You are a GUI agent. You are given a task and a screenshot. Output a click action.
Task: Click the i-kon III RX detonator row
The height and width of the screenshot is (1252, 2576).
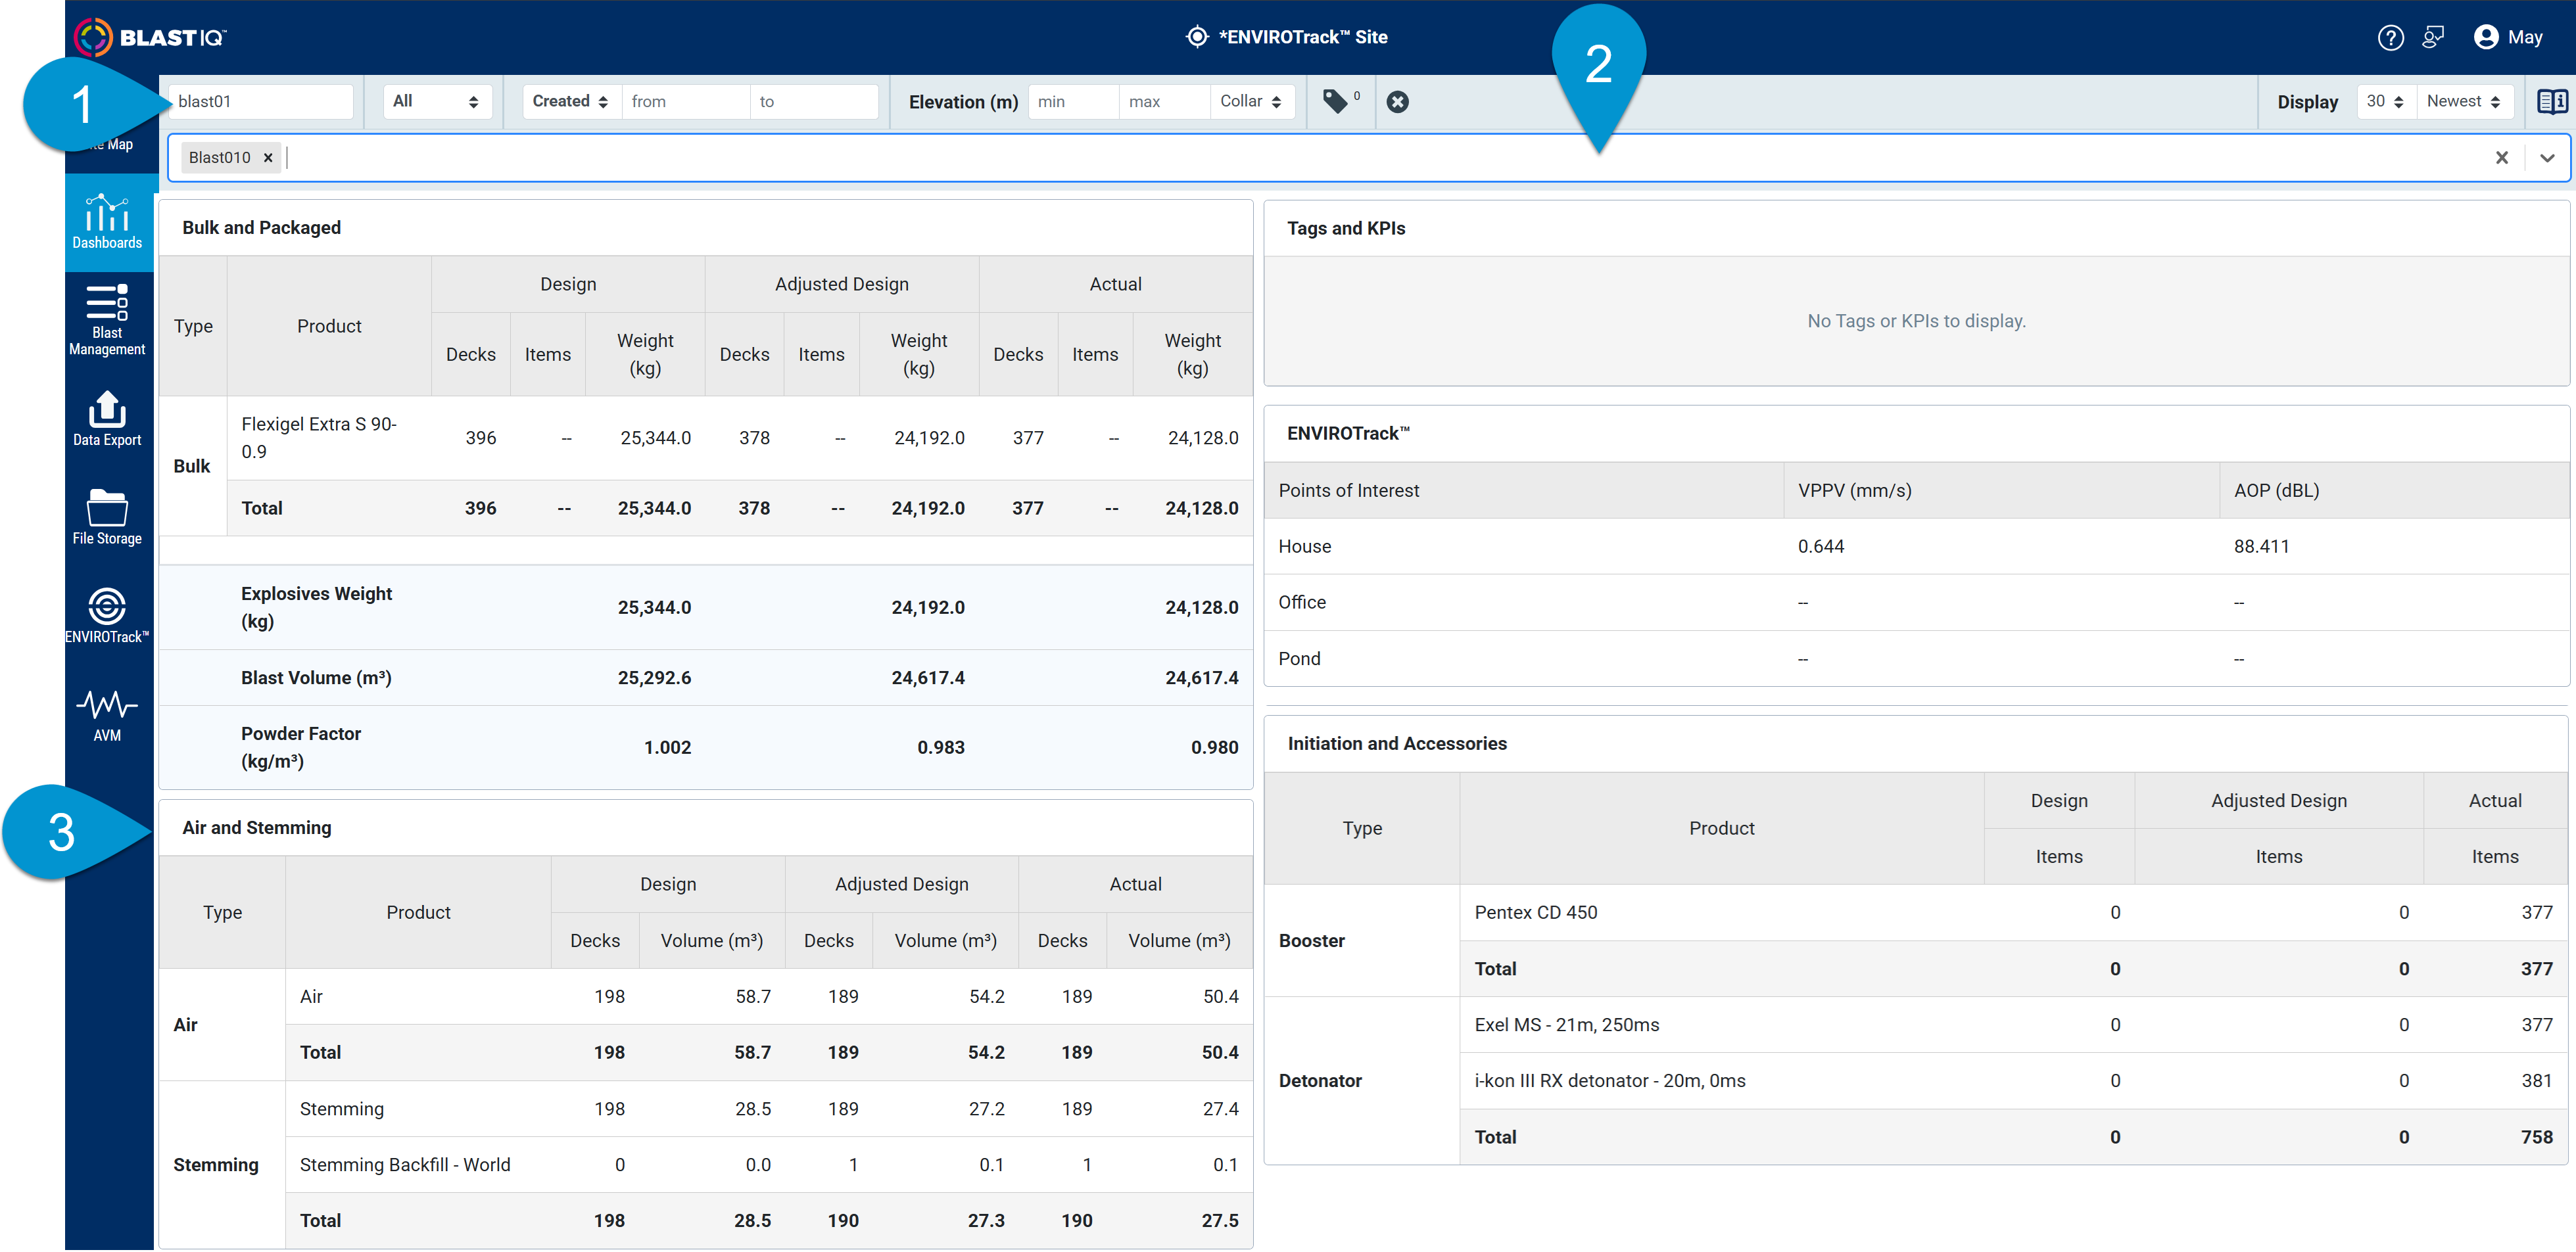pyautogui.click(x=2013, y=1080)
